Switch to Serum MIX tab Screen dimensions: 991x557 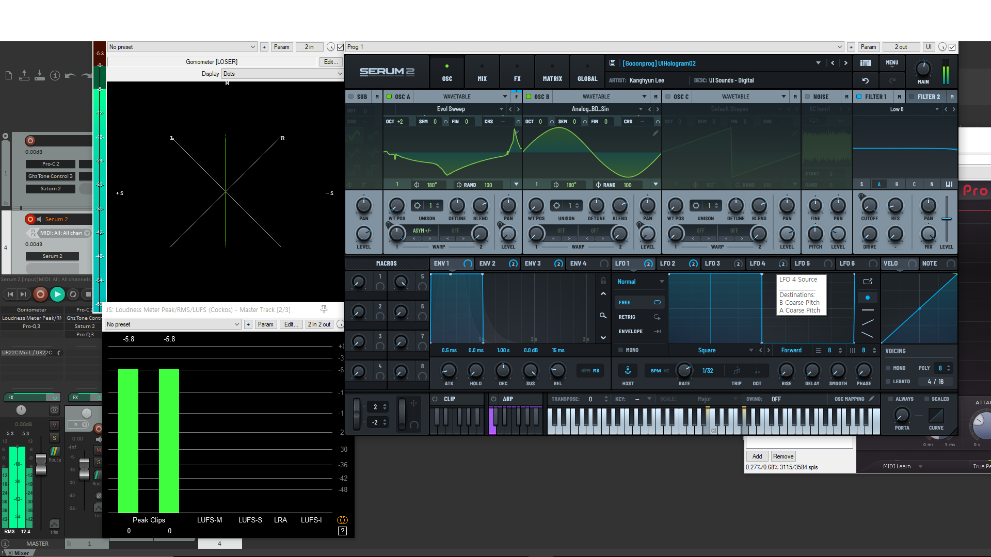tap(482, 72)
